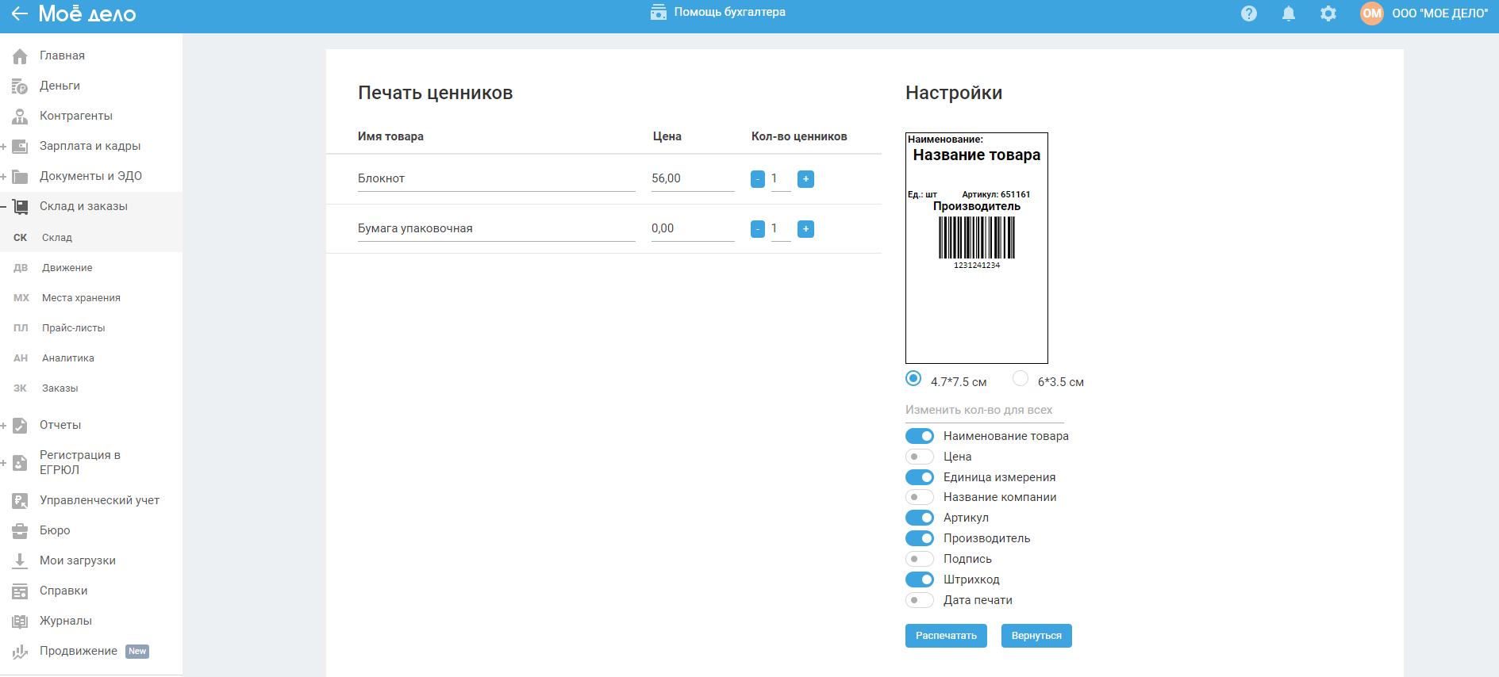
Task: Expand the Зарплата и кадры section
Action: coord(4,147)
